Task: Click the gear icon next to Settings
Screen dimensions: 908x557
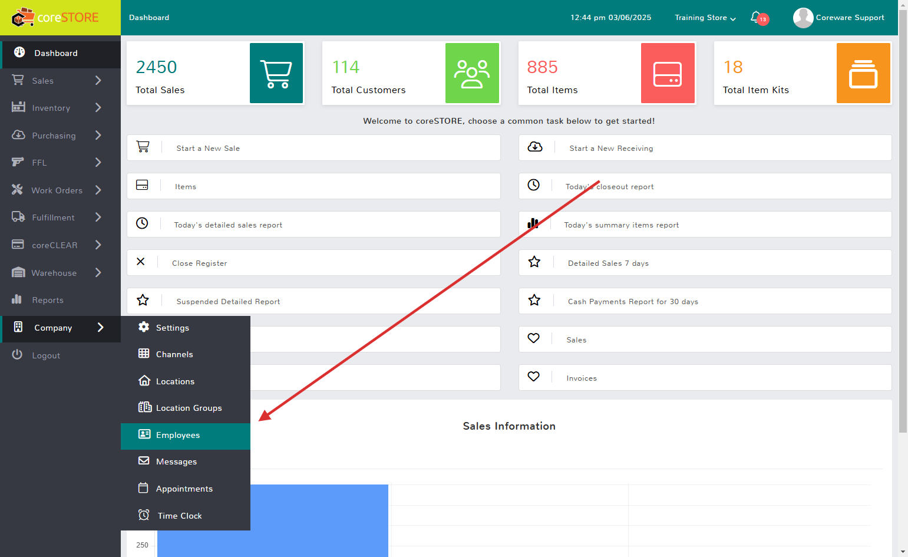Action: point(144,327)
